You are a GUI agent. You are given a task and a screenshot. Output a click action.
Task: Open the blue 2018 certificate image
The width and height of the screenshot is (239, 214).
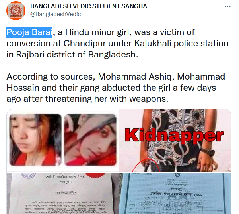[x=175, y=193]
